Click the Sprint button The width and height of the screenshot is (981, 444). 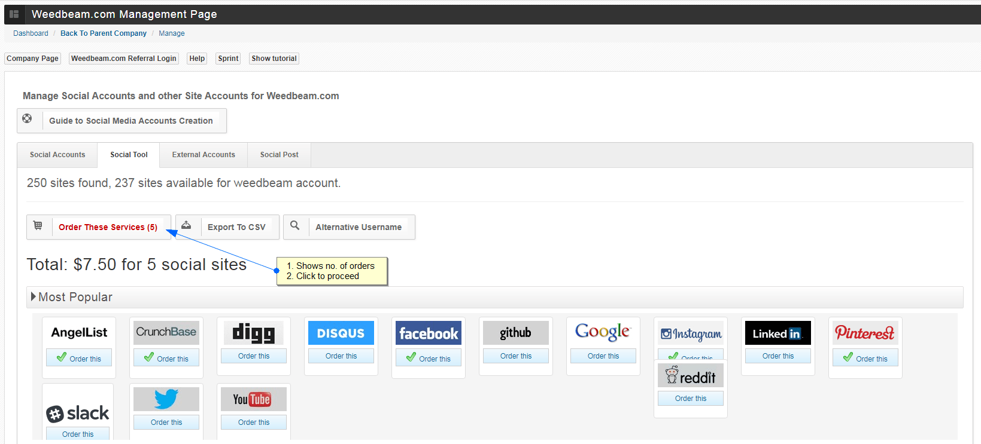[228, 59]
